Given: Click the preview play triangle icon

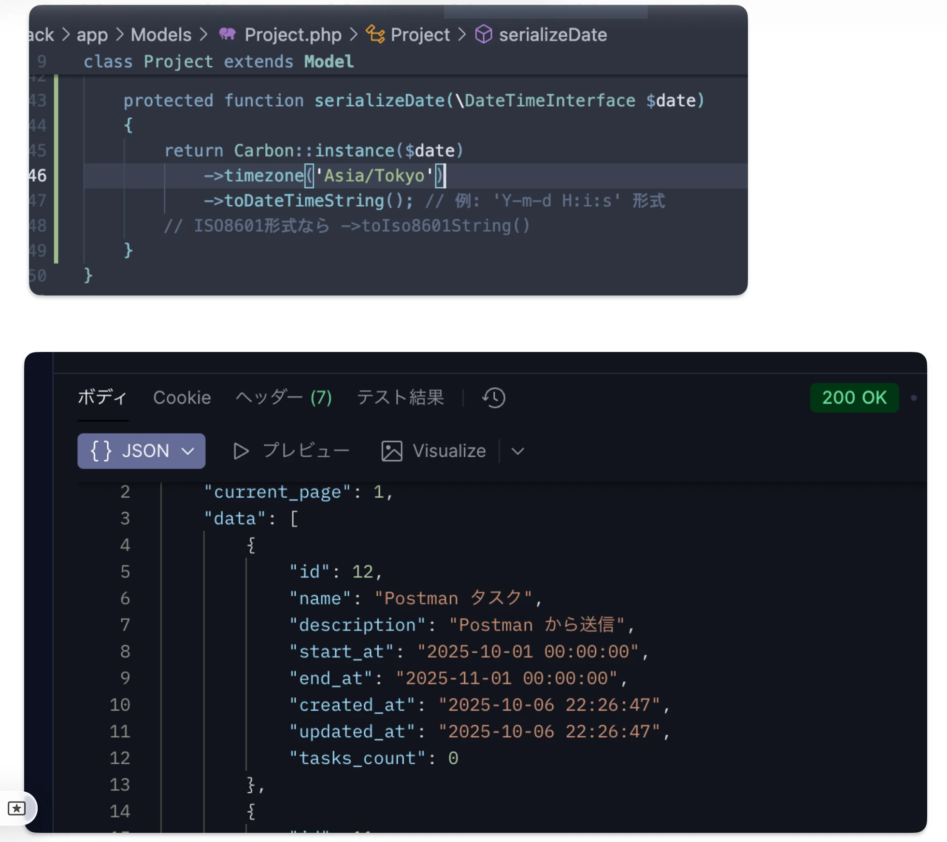Looking at the screenshot, I should pyautogui.click(x=241, y=451).
